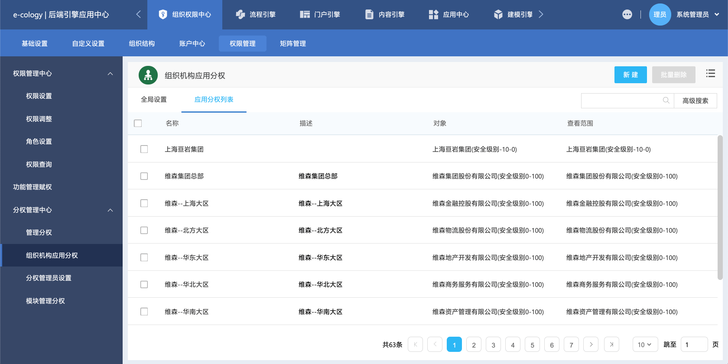
Task: Collapse the 分权管理中心 section
Action: 110,210
